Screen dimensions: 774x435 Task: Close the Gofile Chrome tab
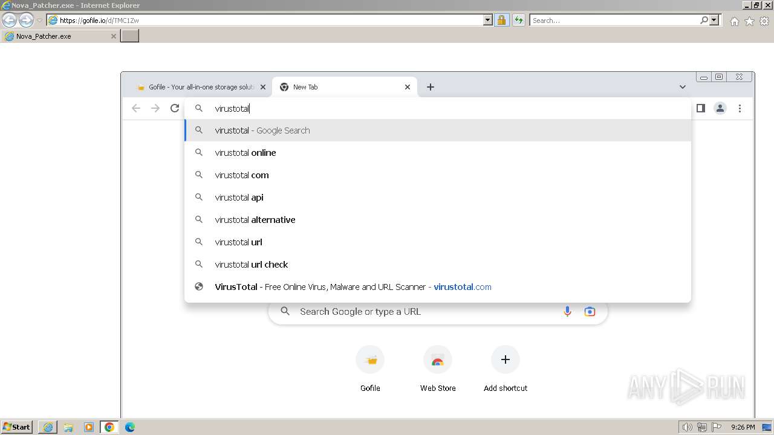[263, 87]
